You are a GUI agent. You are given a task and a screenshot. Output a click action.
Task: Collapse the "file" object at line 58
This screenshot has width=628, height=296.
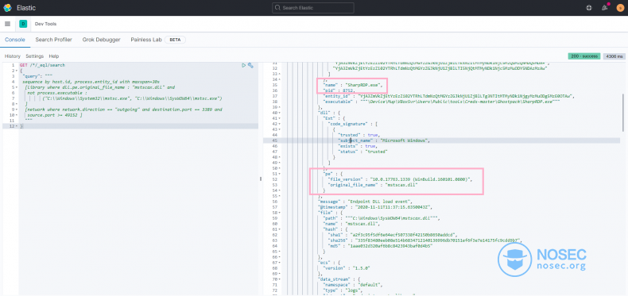(x=279, y=213)
